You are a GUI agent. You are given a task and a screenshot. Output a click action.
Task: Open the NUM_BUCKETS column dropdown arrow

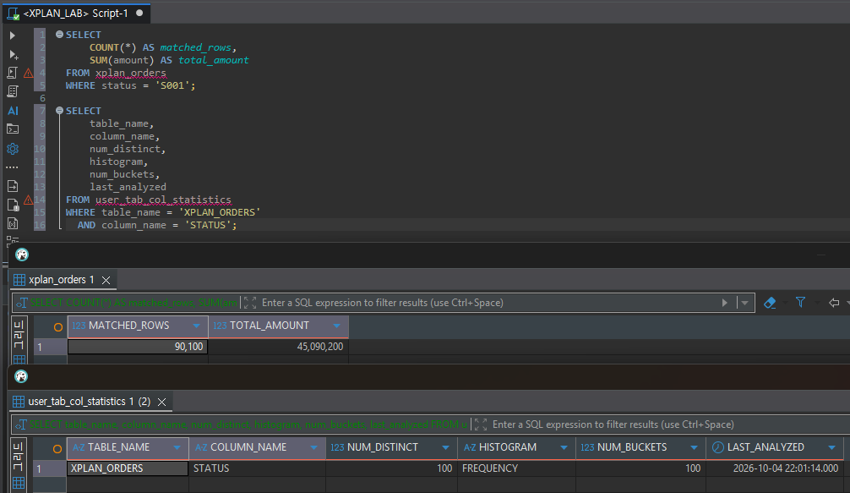point(694,448)
